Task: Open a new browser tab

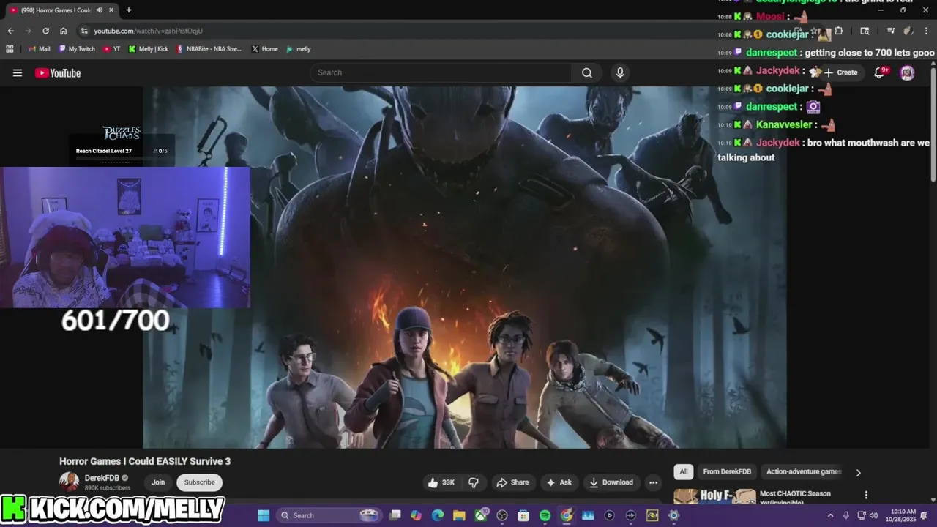Action: (x=129, y=10)
